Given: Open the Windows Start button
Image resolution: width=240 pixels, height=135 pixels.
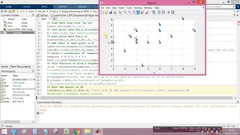Looking at the screenshot, I should 4,132.
